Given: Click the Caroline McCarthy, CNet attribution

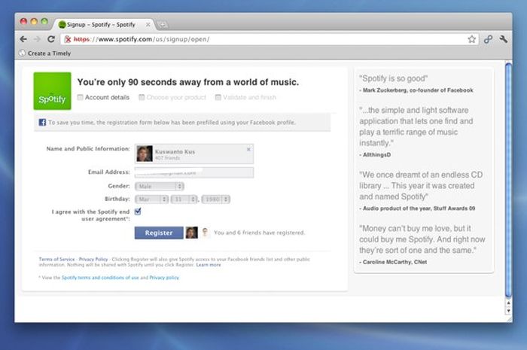Looking at the screenshot, I should [x=393, y=262].
